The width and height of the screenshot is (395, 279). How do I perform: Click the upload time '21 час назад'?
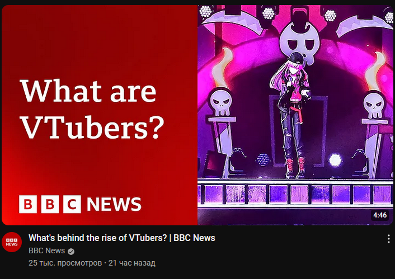pyautogui.click(x=131, y=263)
